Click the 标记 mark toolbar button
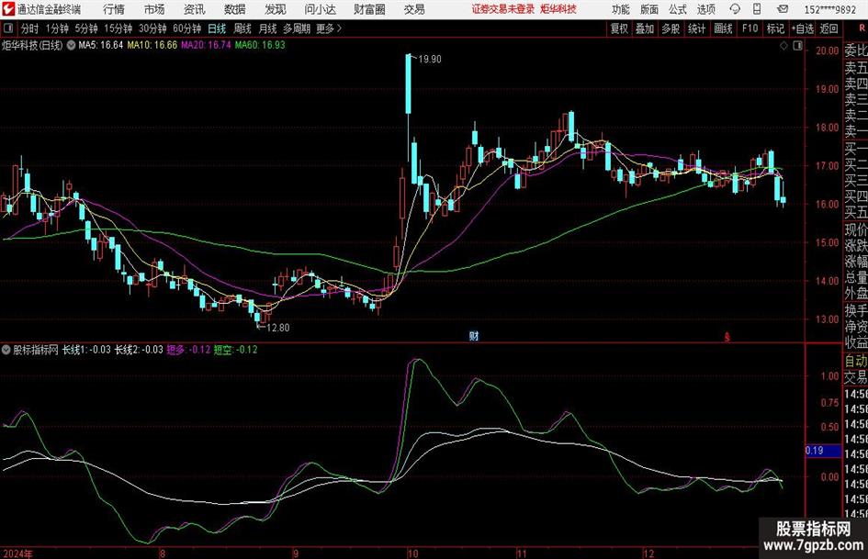The width and height of the screenshot is (868, 559). tap(775, 28)
